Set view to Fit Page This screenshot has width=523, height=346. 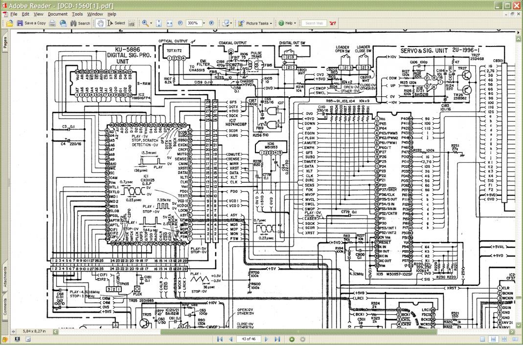point(159,23)
